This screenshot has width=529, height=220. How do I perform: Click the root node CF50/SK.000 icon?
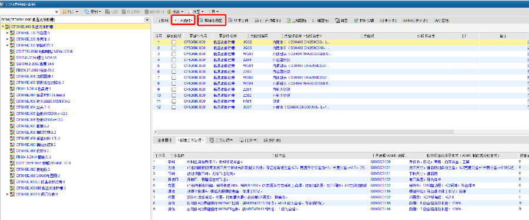tap(8, 26)
